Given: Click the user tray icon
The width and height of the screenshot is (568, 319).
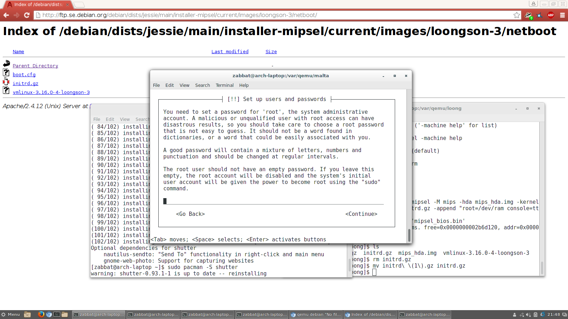Looking at the screenshot, I should (514, 315).
